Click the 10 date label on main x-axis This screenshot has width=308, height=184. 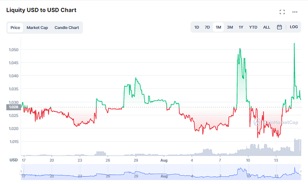tap(248, 160)
